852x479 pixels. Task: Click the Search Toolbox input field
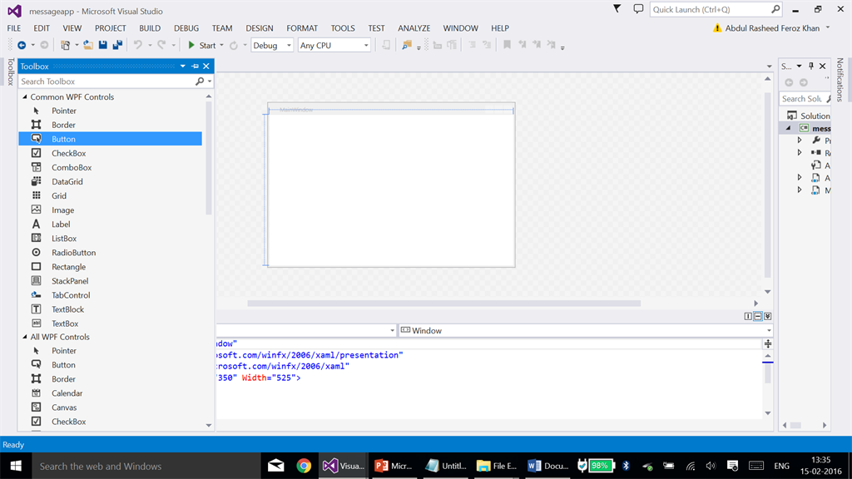pyautogui.click(x=106, y=81)
